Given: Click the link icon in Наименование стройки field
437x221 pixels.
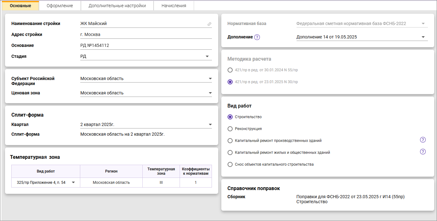Looking at the screenshot, I should tap(209, 24).
